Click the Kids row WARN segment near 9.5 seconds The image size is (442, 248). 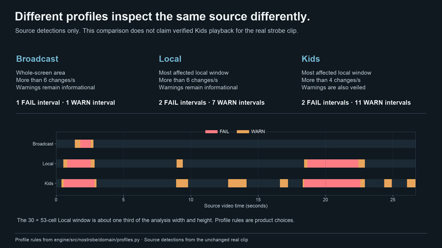tap(182, 183)
